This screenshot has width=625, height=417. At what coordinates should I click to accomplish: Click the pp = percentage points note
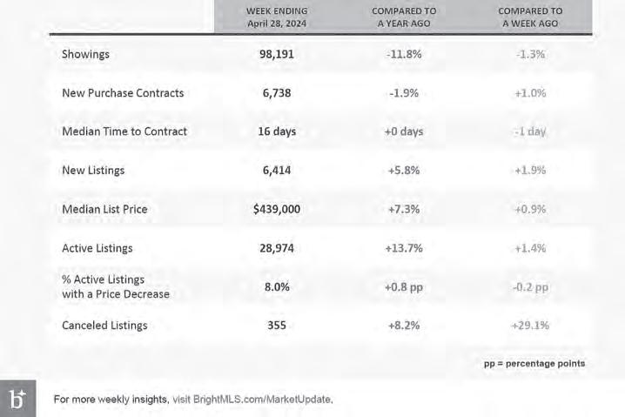[534, 364]
